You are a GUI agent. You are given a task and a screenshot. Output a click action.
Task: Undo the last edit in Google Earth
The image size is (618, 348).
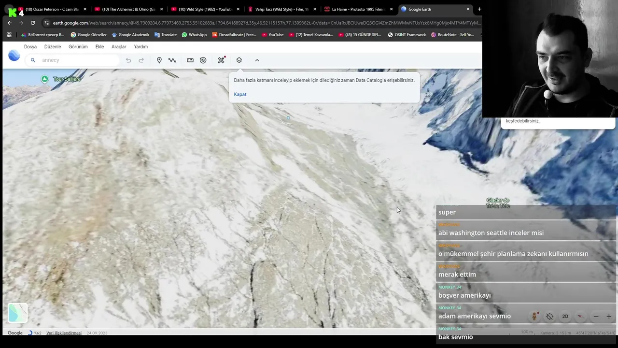click(x=128, y=60)
